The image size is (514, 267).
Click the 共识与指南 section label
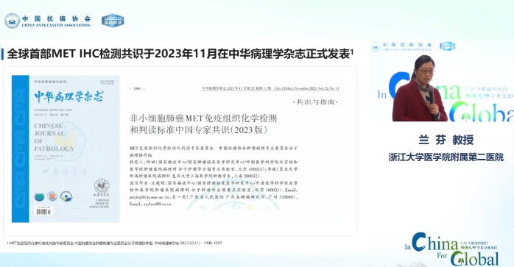(x=315, y=102)
